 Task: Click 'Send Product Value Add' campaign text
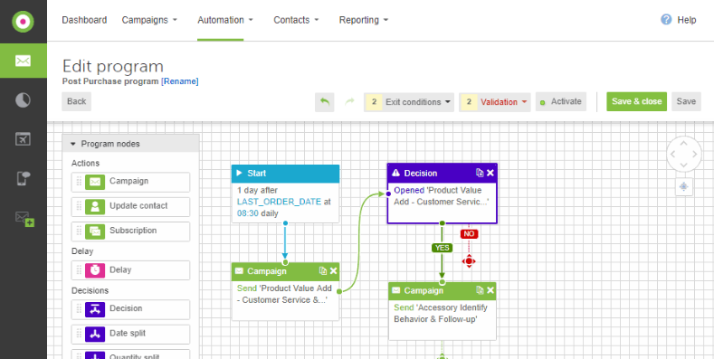coord(284,294)
